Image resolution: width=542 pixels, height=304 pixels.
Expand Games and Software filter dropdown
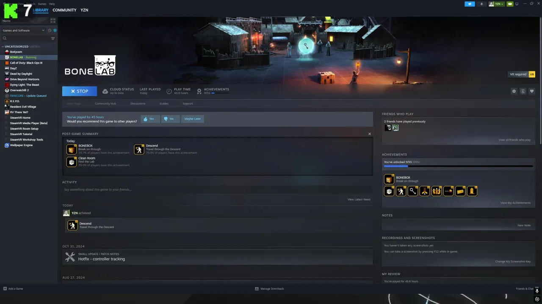pyautogui.click(x=23, y=30)
